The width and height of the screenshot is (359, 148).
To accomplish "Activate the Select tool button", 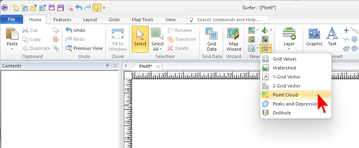I will 140,39.
